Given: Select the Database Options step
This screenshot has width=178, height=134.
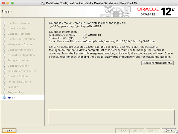Looking at the screenshot, I should (18, 66).
